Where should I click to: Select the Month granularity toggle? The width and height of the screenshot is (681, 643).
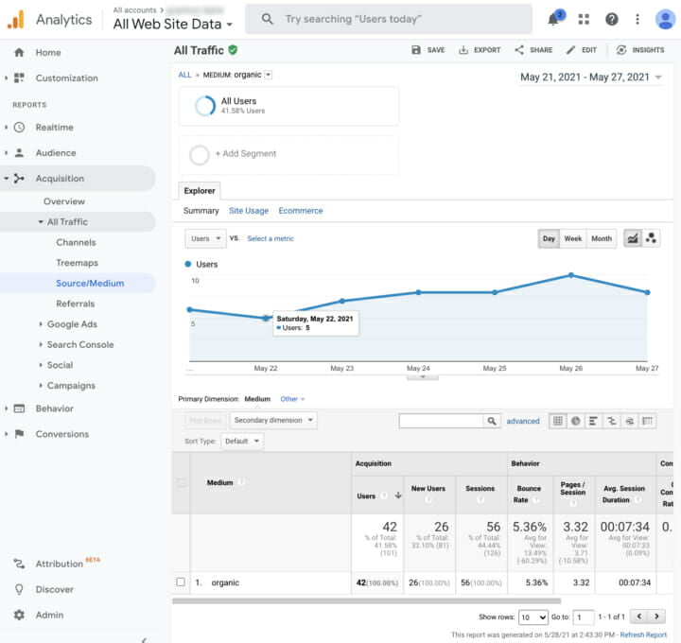(602, 238)
